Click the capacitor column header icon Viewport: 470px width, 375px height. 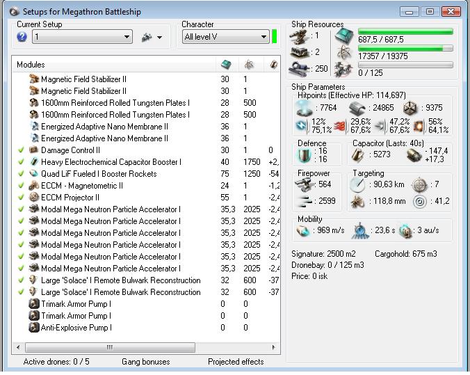[274, 64]
